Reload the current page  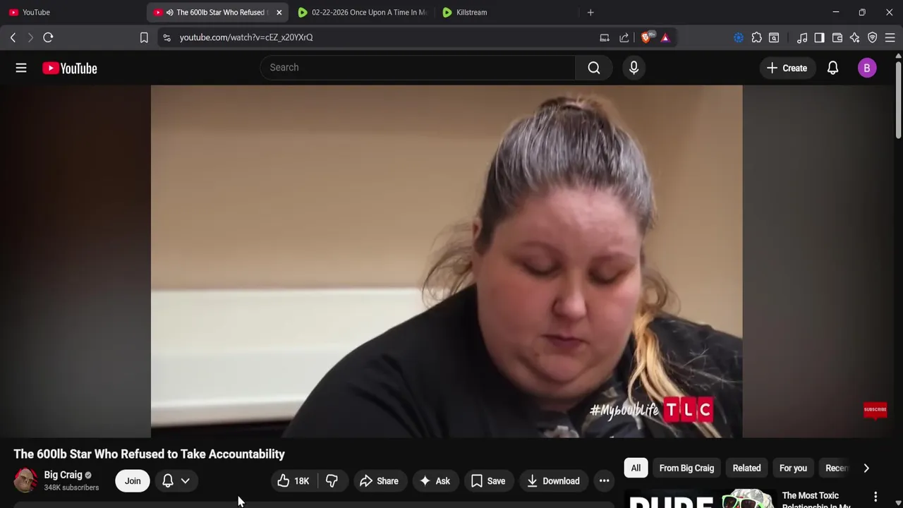pos(48,37)
